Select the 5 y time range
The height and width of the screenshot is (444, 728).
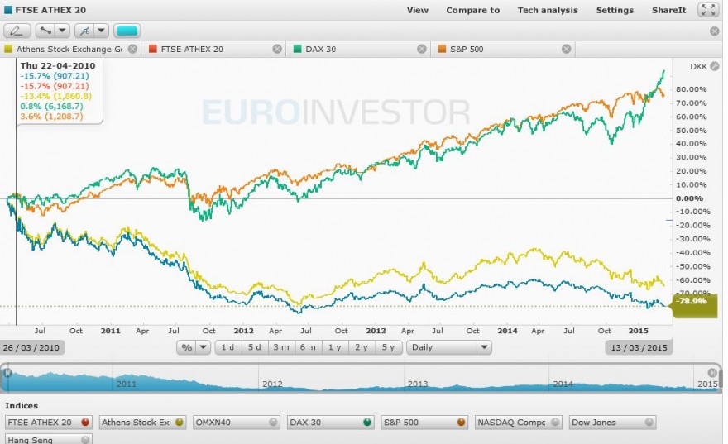388,347
